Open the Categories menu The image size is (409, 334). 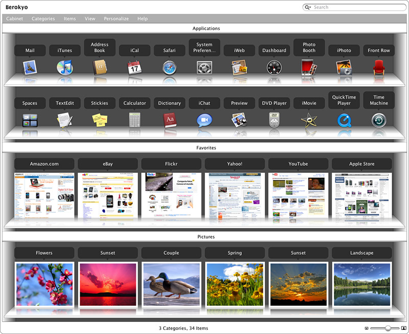[43, 18]
